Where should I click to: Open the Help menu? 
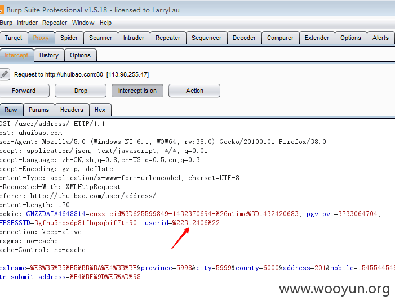[105, 23]
